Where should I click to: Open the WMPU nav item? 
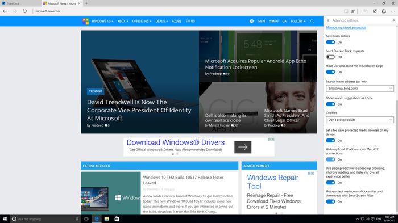pyautogui.click(x=273, y=22)
